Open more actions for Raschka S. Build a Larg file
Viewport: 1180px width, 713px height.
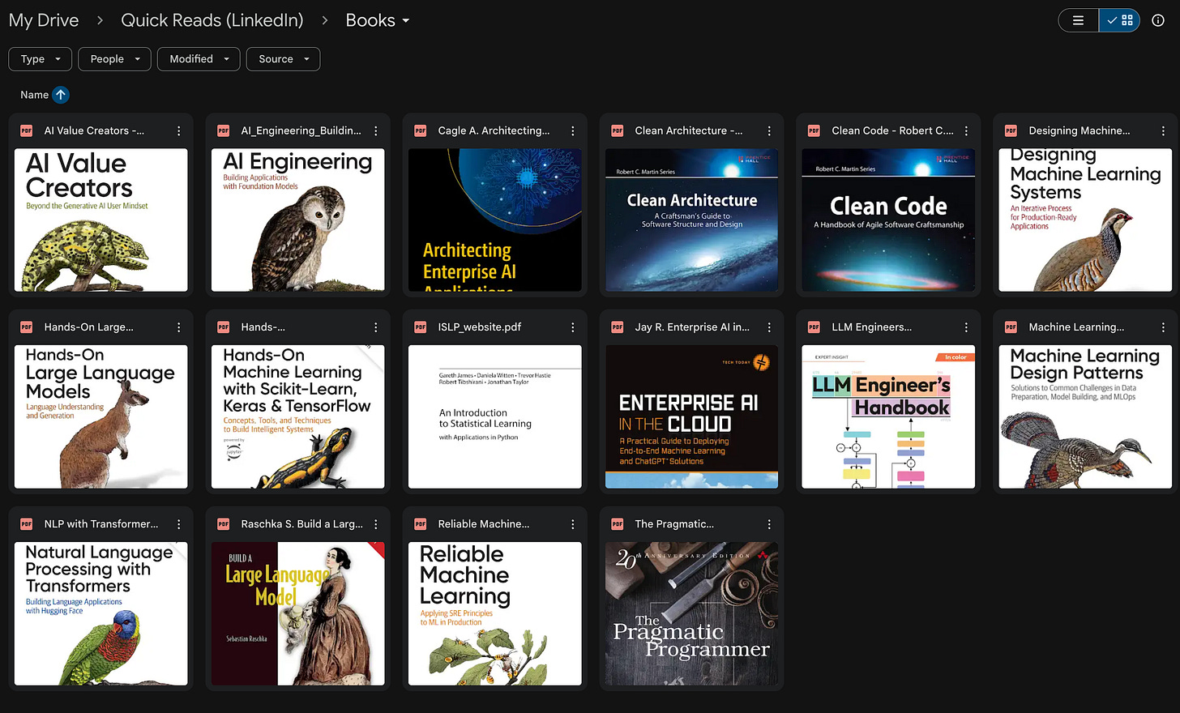pyautogui.click(x=376, y=524)
